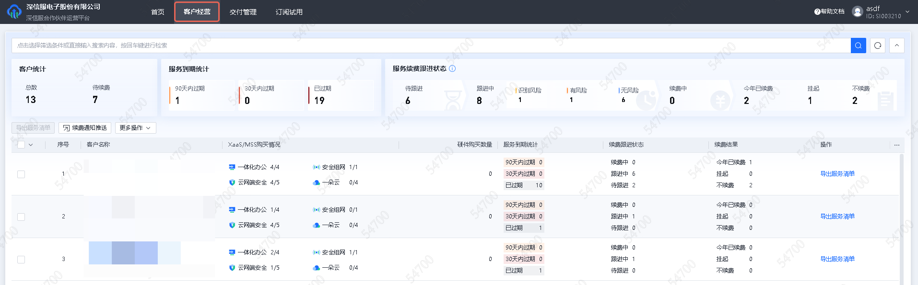Viewport: 918px width, 285px height.
Task: Tick the checkbox for row 1
Action: click(x=21, y=174)
